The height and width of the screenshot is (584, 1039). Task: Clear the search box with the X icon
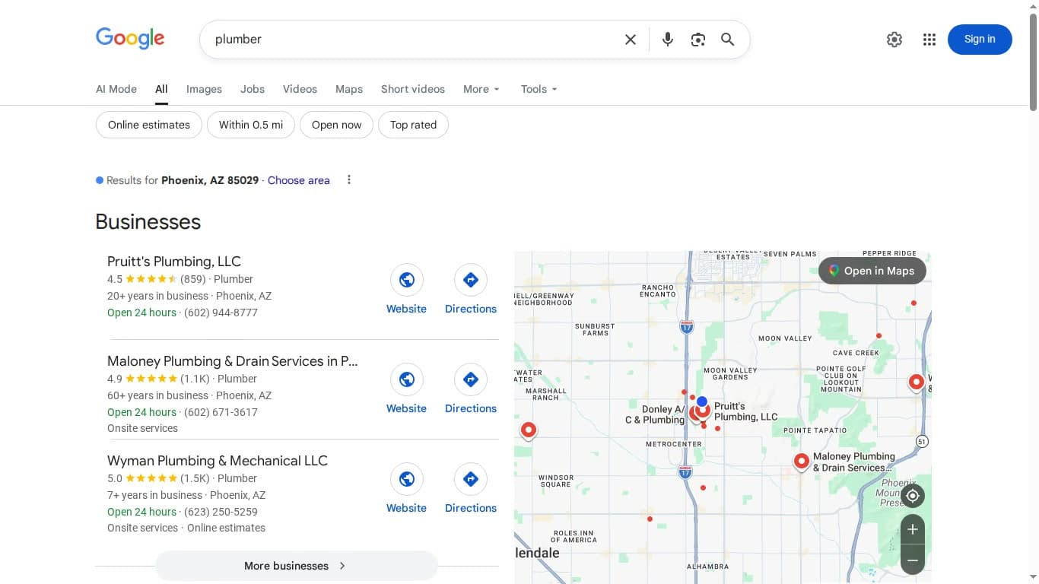coord(631,40)
